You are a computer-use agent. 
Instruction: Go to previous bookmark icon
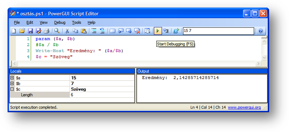(121, 31)
